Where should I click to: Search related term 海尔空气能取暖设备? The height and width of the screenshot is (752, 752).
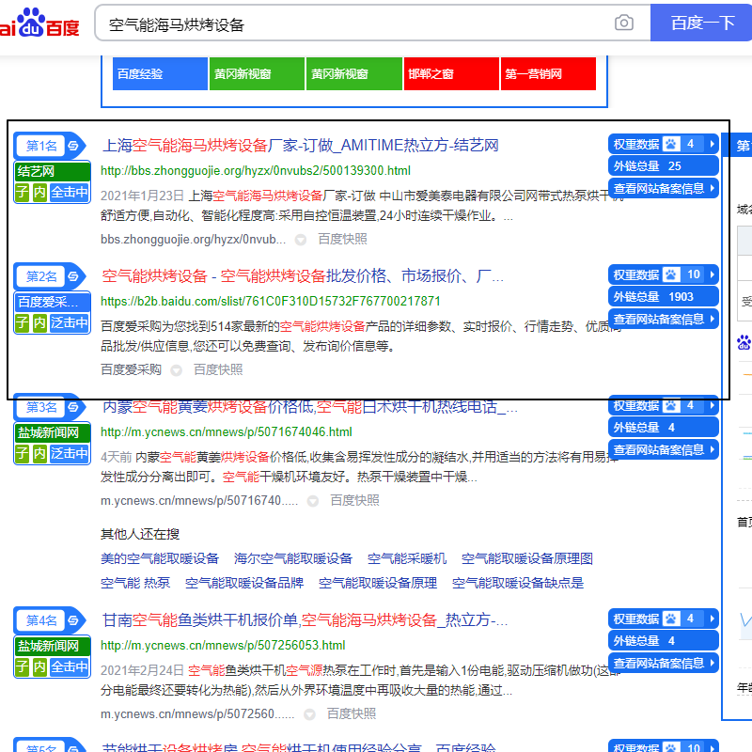coord(293,558)
